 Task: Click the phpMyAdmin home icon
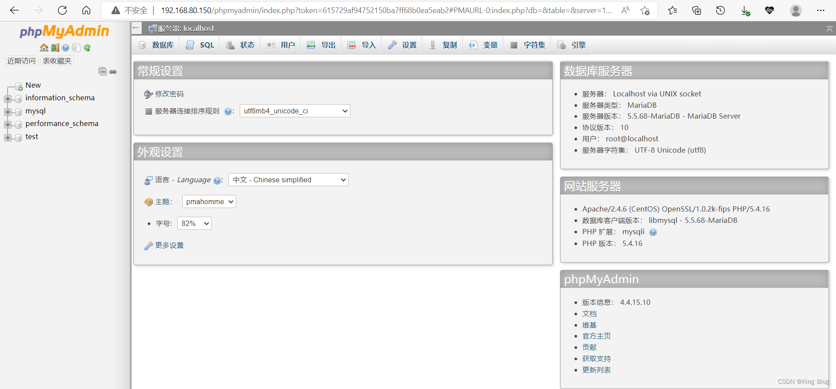click(44, 48)
